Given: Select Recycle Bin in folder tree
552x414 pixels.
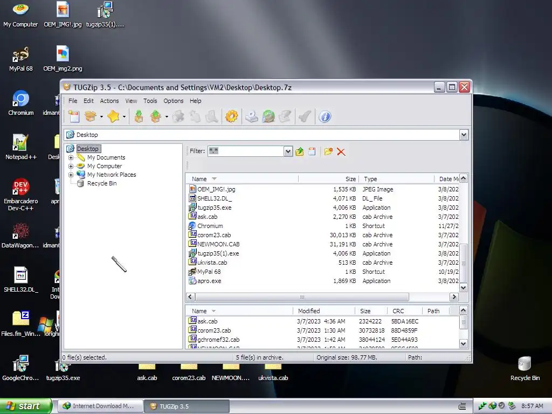Looking at the screenshot, I should tap(102, 183).
